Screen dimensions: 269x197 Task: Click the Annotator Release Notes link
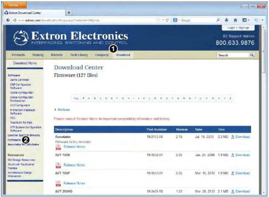[x=74, y=147]
